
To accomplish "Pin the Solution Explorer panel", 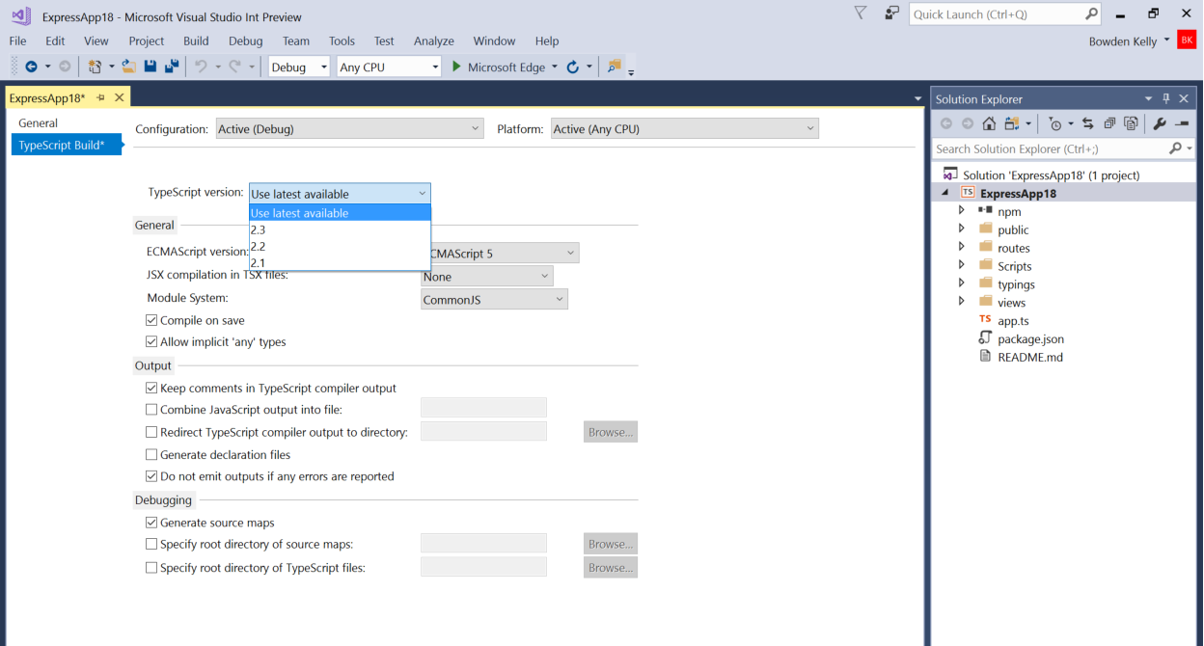I will [1166, 98].
